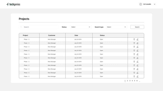Go to pagination page 4
Image resolution: width=163 pixels, height=91 pixels.
pos(132,81)
